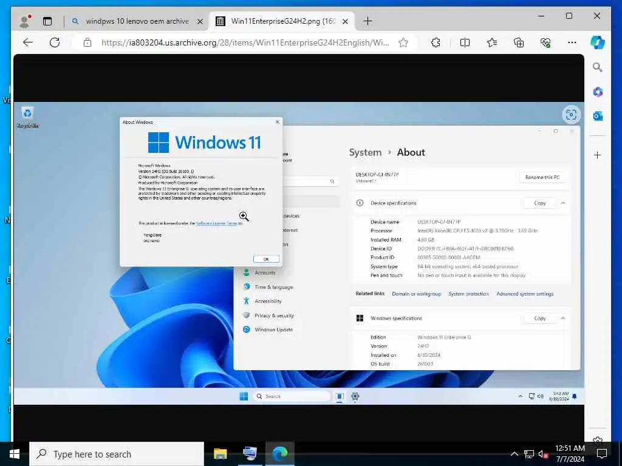Open Advanced system settings link
The height and width of the screenshot is (466, 622).
525,294
